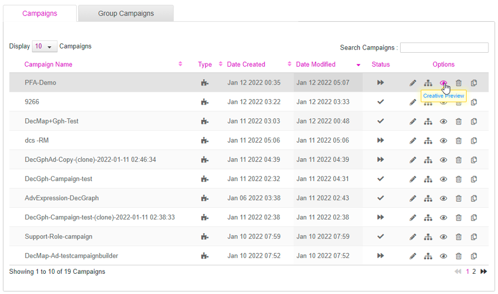Edit DecGphAd-Copy-(clone) campaign
The height and width of the screenshot is (294, 498).
coord(412,160)
